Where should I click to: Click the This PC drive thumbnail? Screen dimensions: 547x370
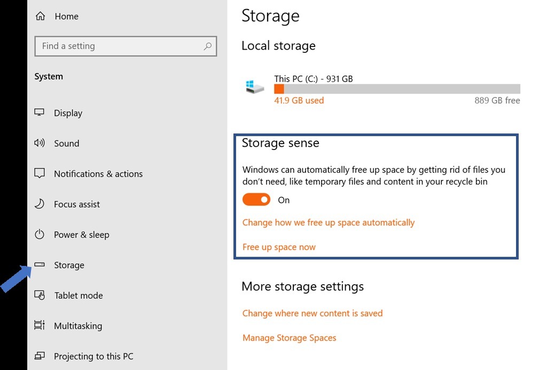253,86
